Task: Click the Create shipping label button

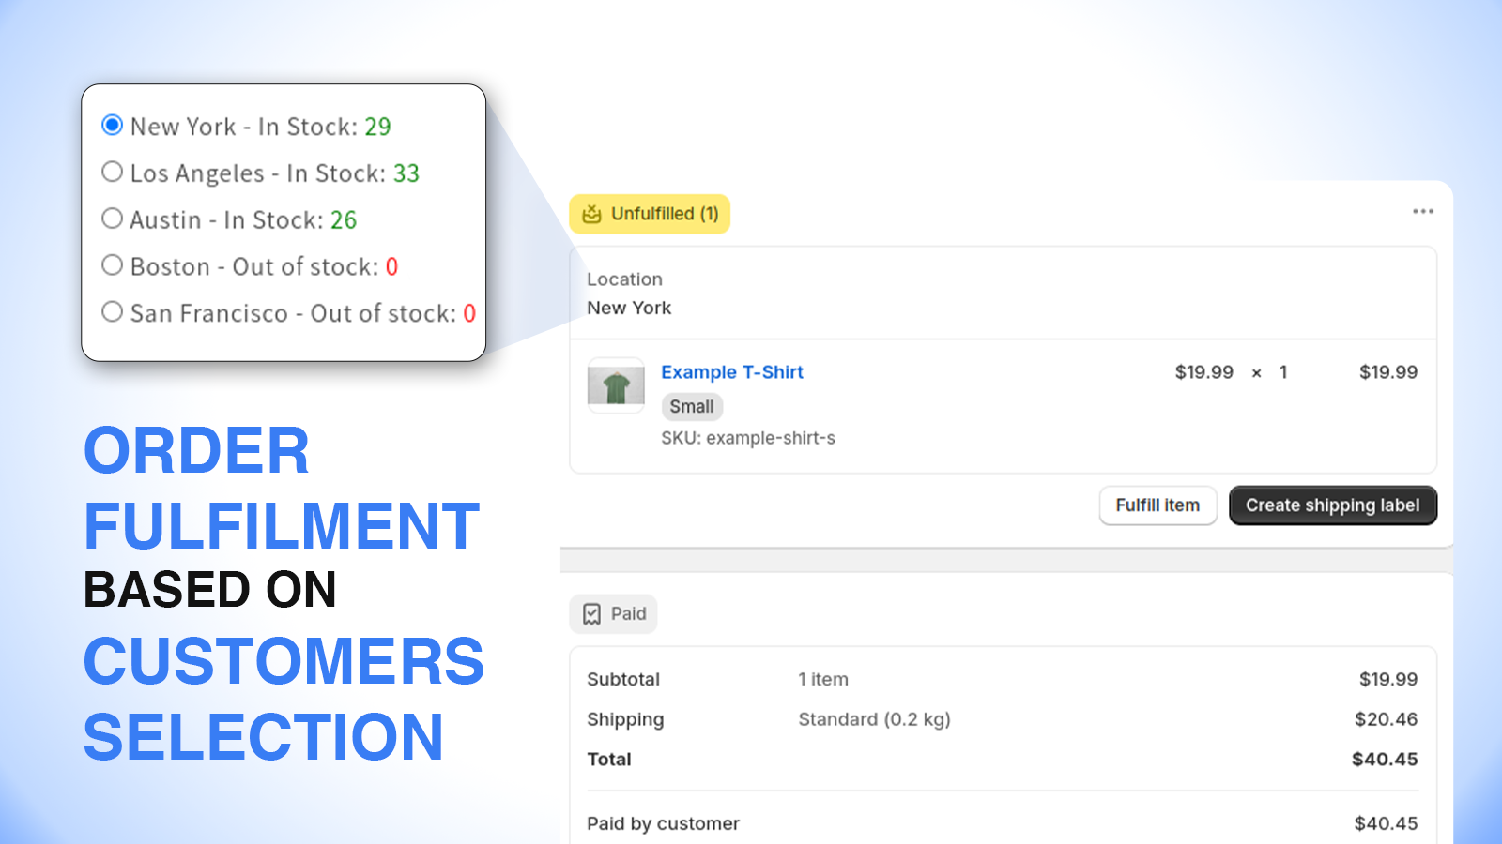Action: coord(1332,505)
